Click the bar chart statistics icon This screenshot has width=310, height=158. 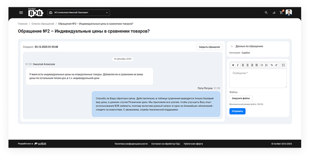(274, 13)
